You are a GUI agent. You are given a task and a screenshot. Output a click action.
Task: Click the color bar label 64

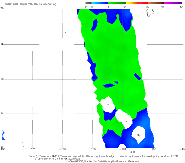(163, 7)
